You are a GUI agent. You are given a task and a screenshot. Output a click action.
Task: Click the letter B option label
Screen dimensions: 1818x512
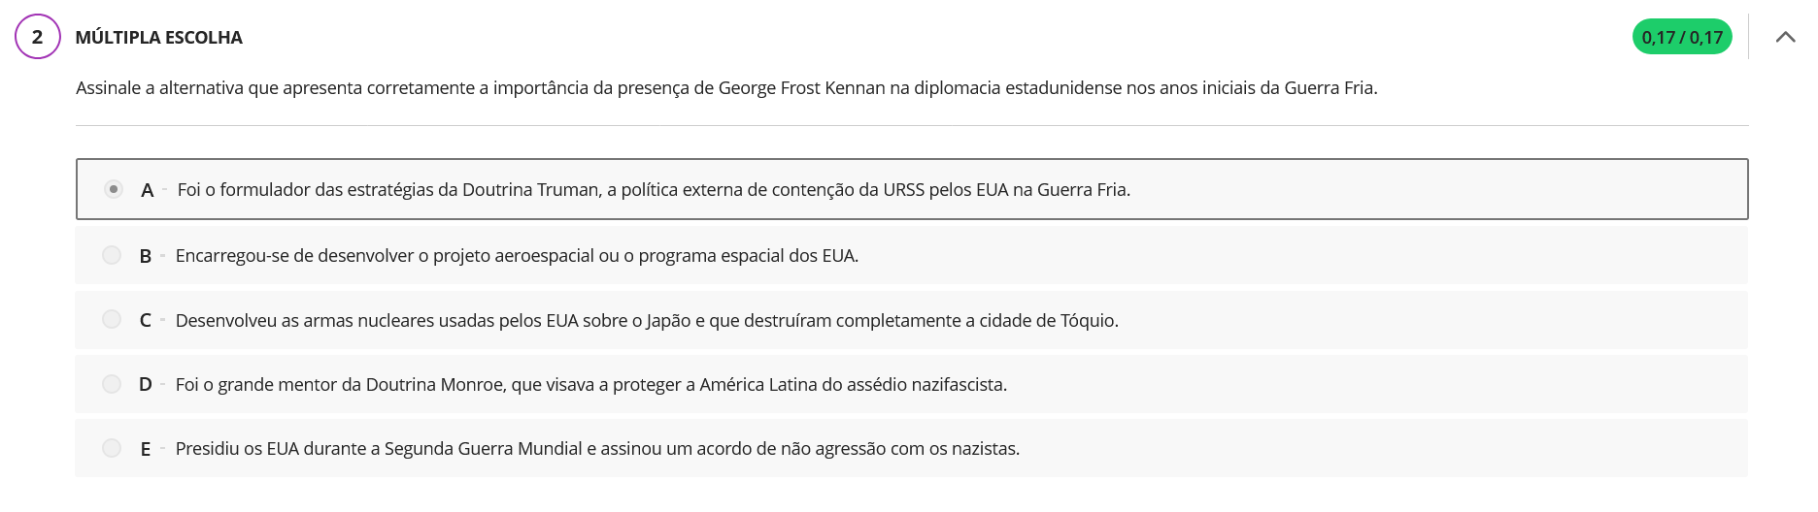146,256
